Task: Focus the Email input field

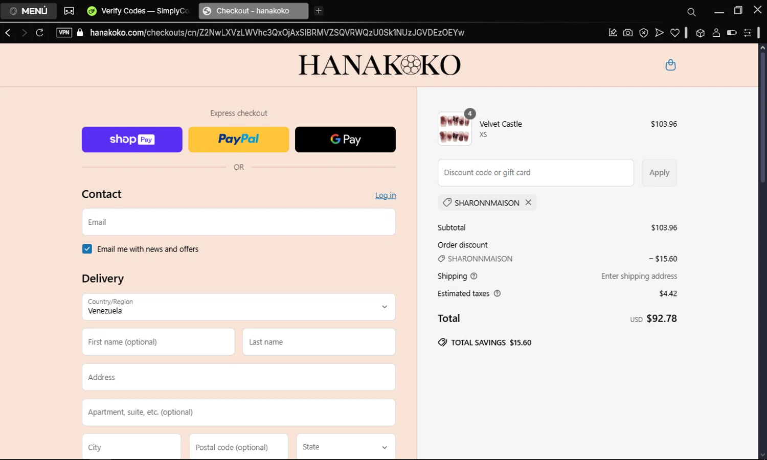Action: pos(239,222)
